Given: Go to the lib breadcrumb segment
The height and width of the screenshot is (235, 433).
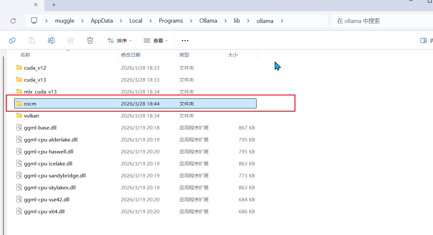Looking at the screenshot, I should point(237,21).
